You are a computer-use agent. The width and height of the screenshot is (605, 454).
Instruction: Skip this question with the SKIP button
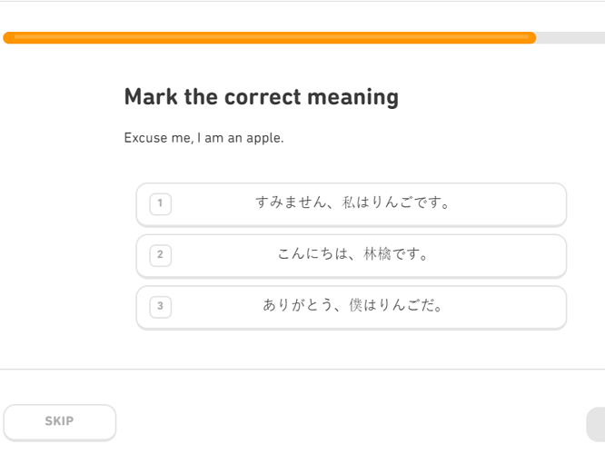click(x=60, y=421)
